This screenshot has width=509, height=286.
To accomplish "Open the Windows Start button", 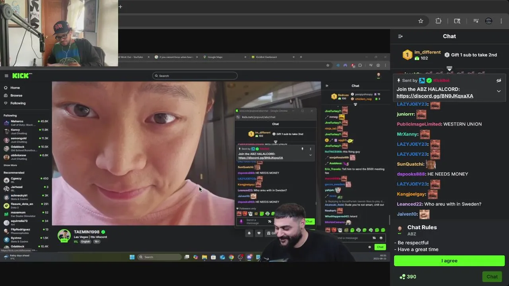I will [x=132, y=257].
